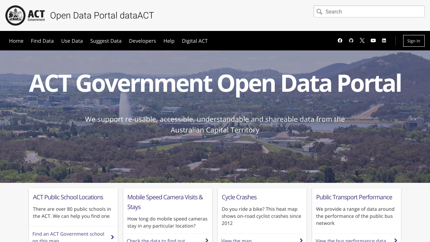This screenshot has width=430, height=242.
Task: Click the ACT Government crest logo
Action: [25, 15]
